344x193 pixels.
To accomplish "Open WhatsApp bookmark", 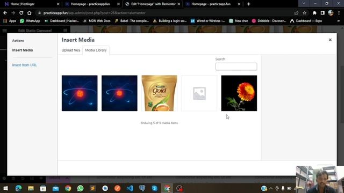I will (x=30, y=21).
